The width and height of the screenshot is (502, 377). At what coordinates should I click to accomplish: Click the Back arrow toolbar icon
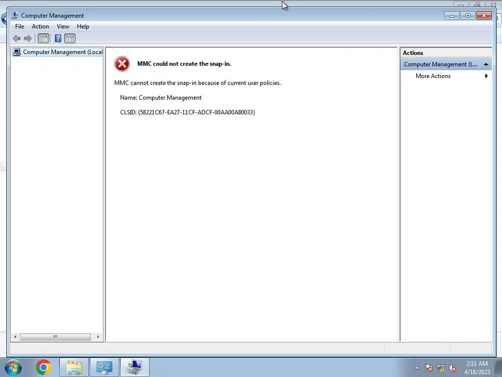(17, 39)
